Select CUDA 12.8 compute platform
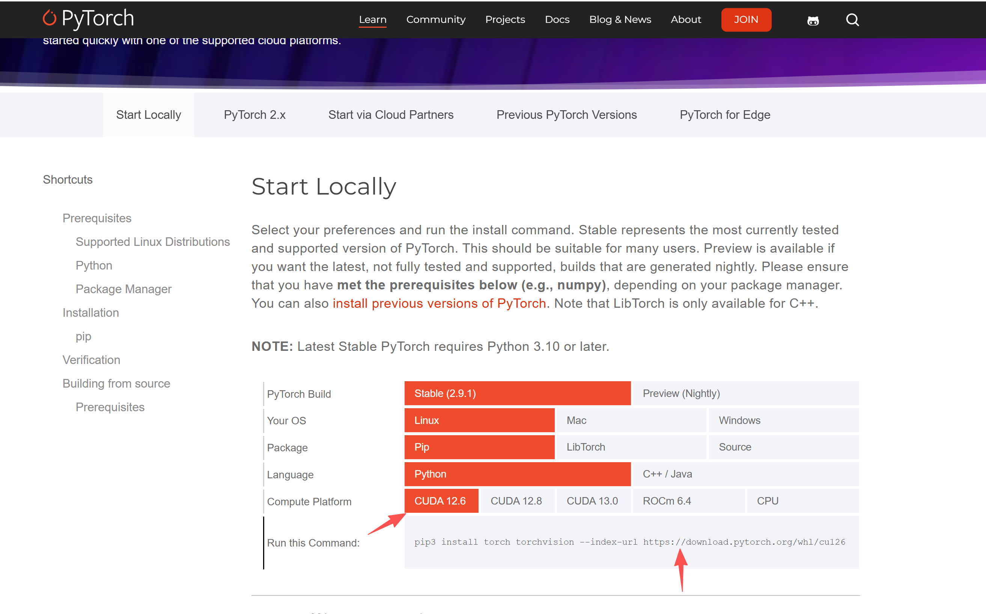The image size is (986, 614). 516,501
